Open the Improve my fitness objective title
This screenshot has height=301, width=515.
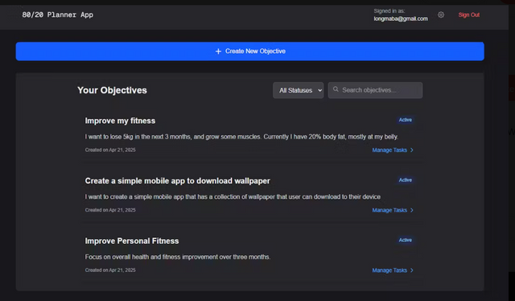point(120,121)
